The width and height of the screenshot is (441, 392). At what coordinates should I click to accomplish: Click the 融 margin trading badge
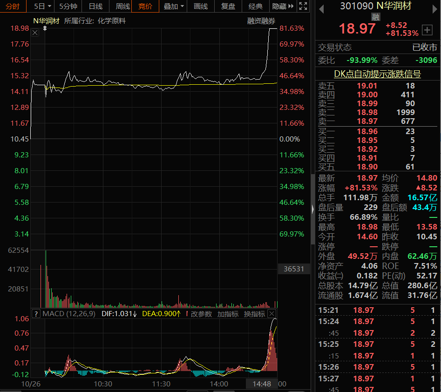point(375,17)
